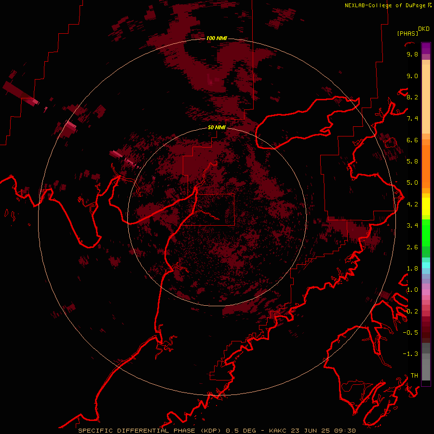The image size is (434, 434).
Task: Click the 100 NMI range ring label
Action: click(x=217, y=38)
